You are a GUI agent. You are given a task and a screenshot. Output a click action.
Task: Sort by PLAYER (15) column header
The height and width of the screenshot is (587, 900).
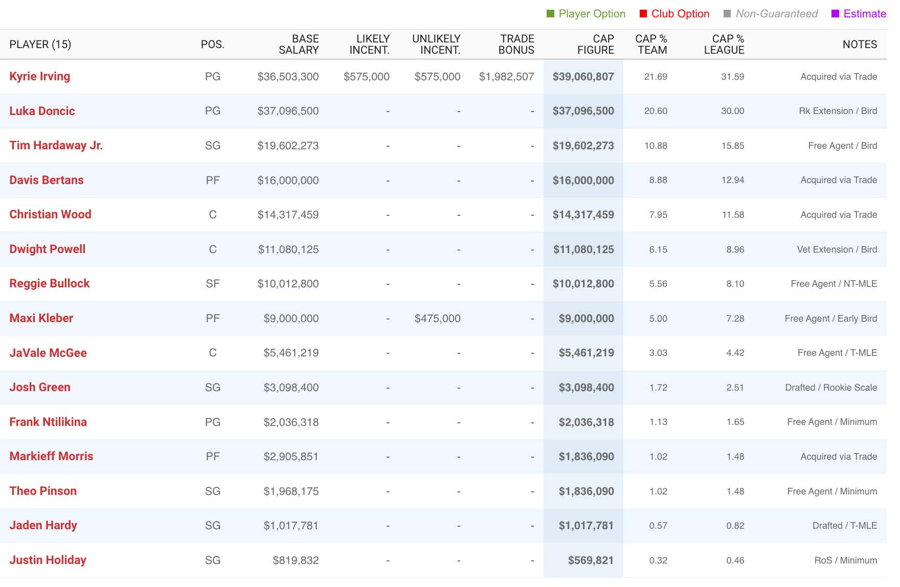(x=40, y=44)
